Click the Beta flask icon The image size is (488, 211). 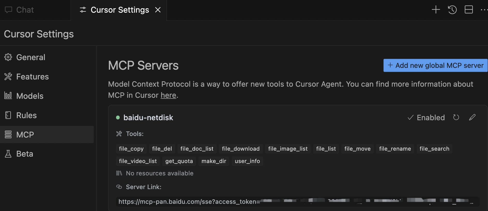(8, 154)
